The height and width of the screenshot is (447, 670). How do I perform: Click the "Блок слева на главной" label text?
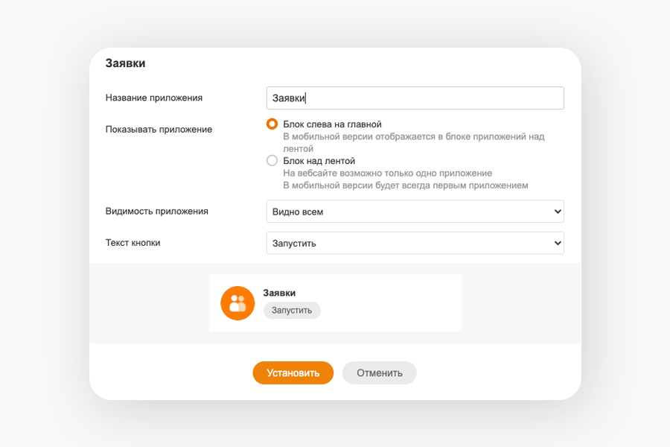pyautogui.click(x=332, y=124)
